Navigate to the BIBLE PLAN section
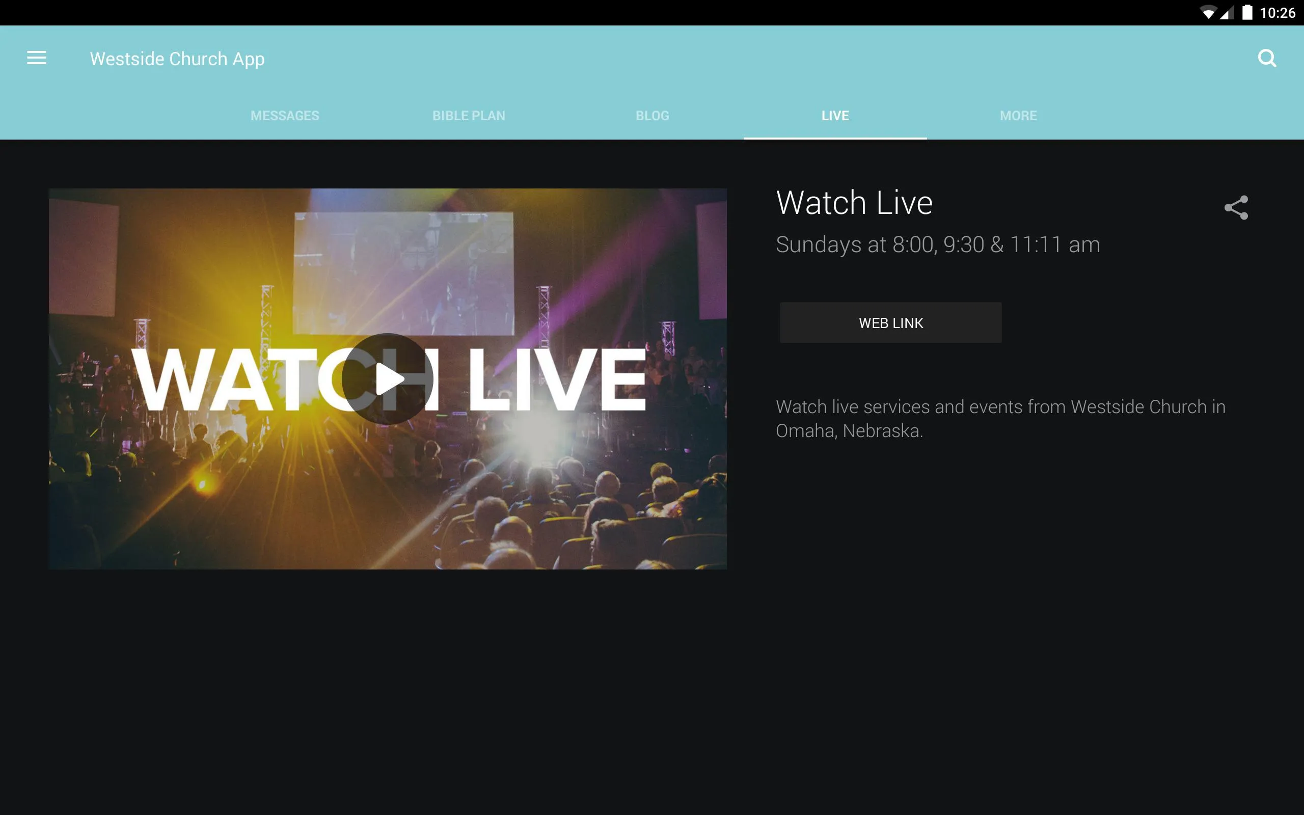This screenshot has height=815, width=1304. 469,115
